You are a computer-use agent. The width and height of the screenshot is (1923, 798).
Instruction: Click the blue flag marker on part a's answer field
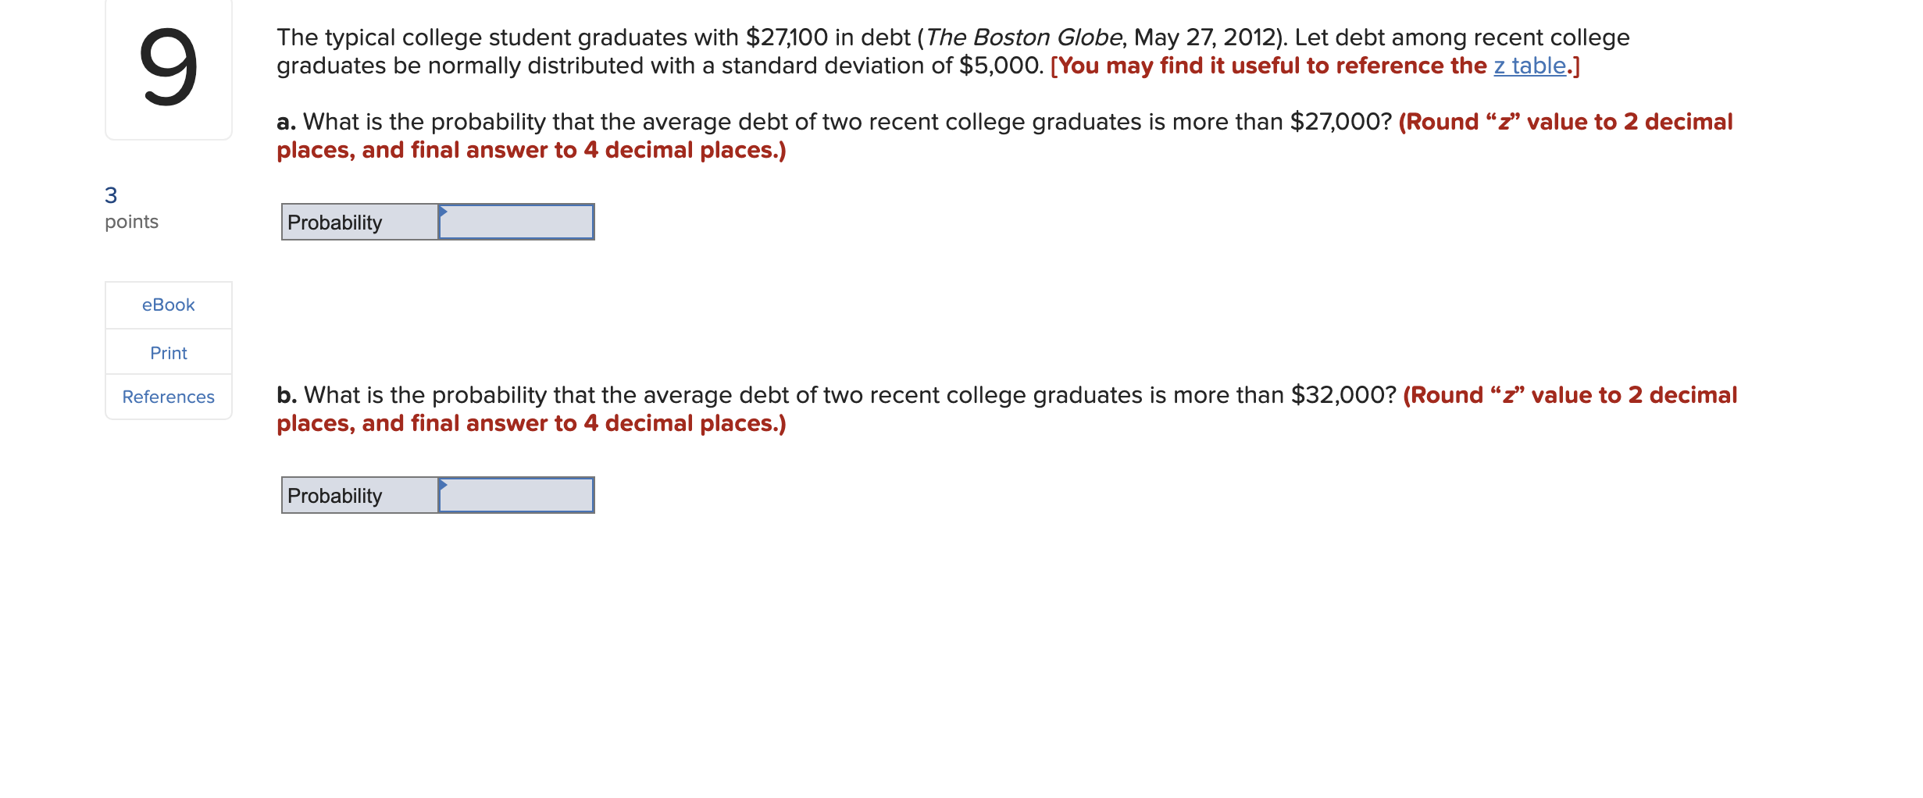[x=444, y=212]
